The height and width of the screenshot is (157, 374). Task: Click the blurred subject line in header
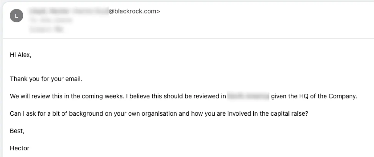46,29
